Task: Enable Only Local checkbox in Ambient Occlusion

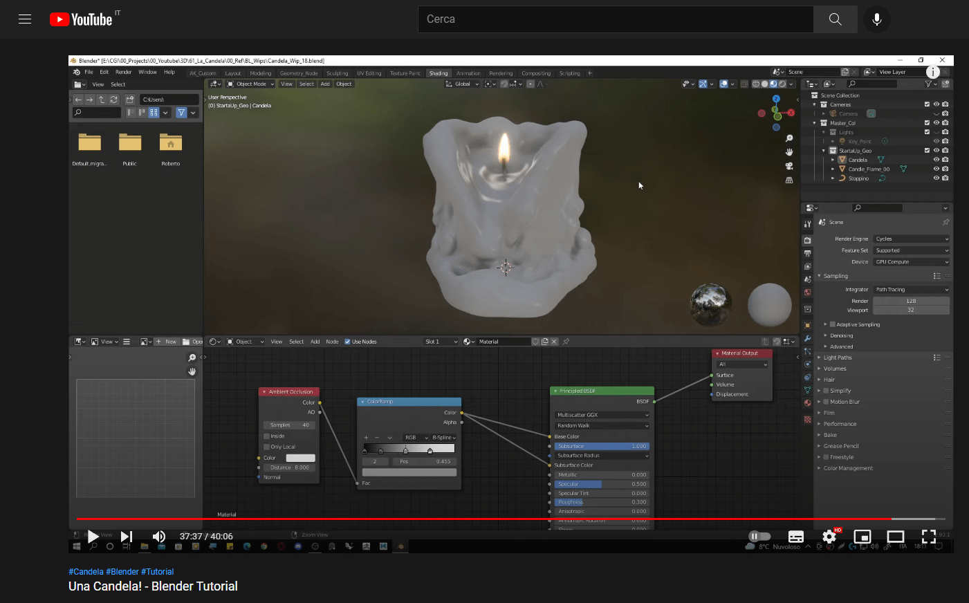Action: (266, 447)
